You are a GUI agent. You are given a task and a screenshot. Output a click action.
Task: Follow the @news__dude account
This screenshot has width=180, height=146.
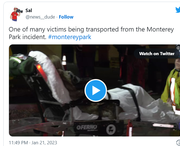tap(66, 17)
